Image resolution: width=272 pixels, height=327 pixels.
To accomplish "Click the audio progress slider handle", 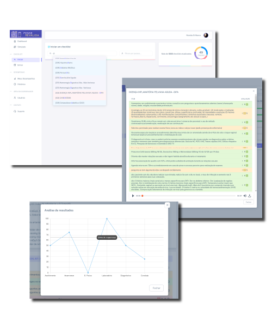I will (143, 196).
